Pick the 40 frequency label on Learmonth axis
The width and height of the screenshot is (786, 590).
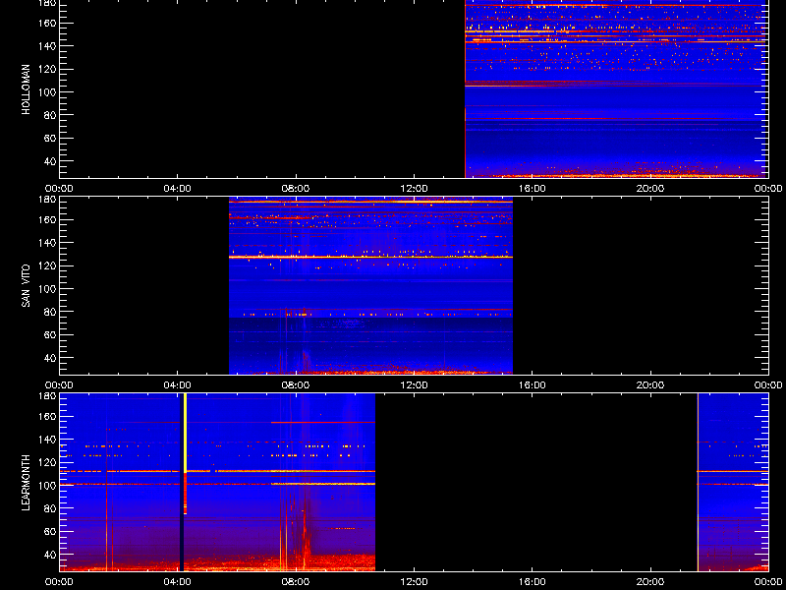point(50,555)
